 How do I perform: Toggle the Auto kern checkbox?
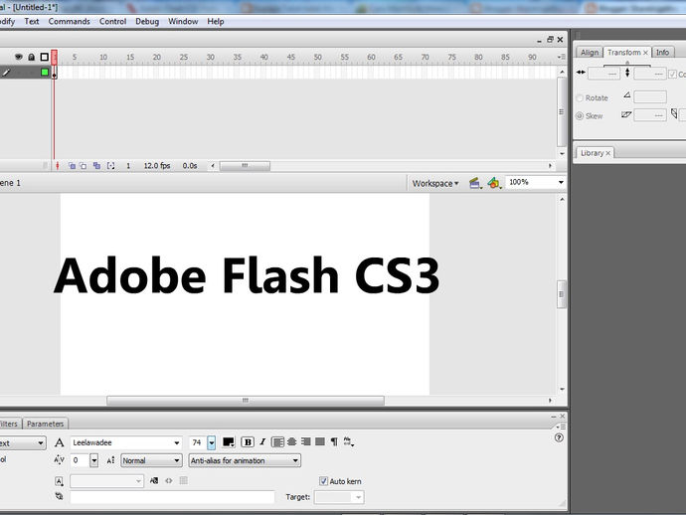point(323,481)
